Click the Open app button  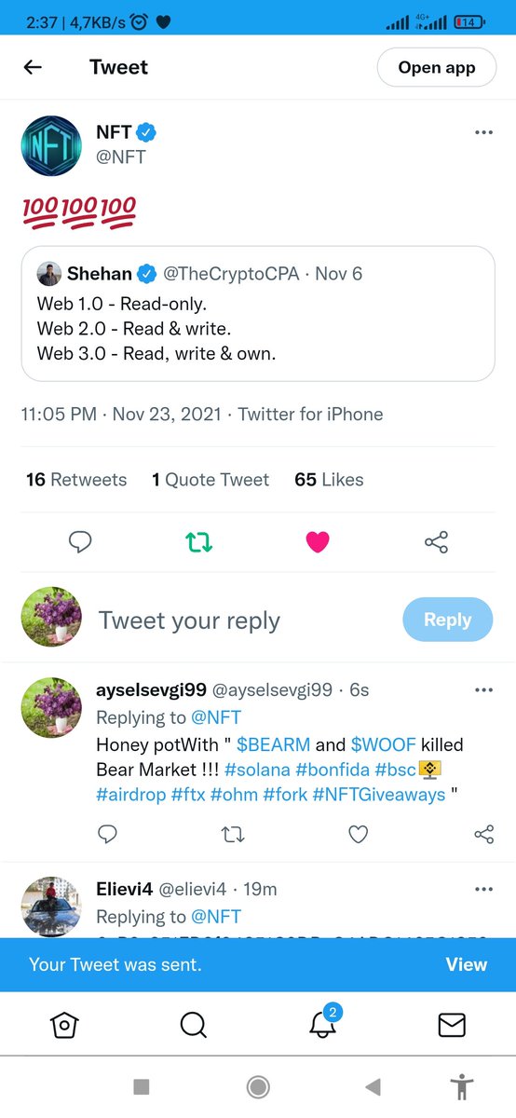coord(437,67)
